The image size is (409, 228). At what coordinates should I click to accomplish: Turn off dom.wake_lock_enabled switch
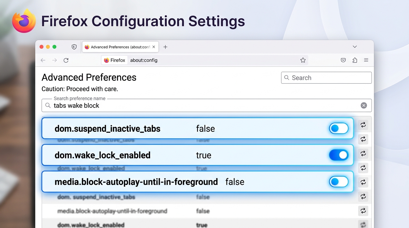coord(339,155)
